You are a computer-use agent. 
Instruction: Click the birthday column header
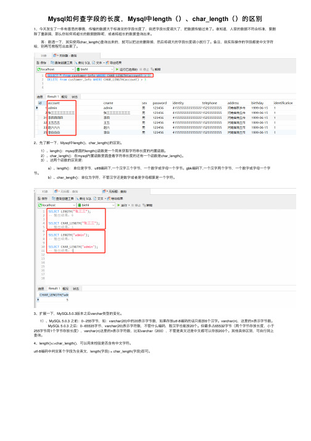tap(257, 103)
